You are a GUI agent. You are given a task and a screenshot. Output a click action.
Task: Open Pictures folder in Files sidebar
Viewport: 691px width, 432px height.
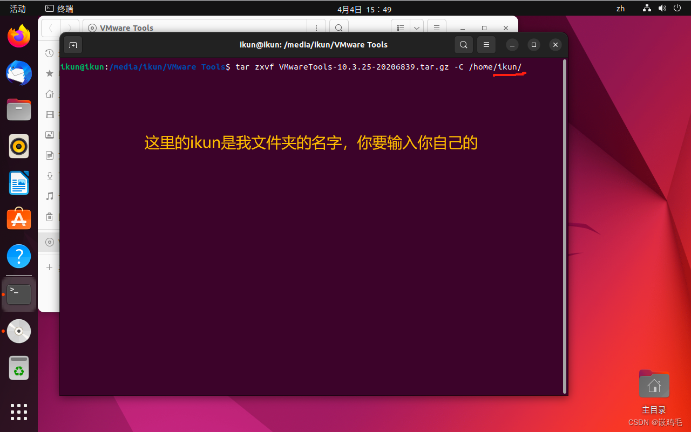point(50,135)
